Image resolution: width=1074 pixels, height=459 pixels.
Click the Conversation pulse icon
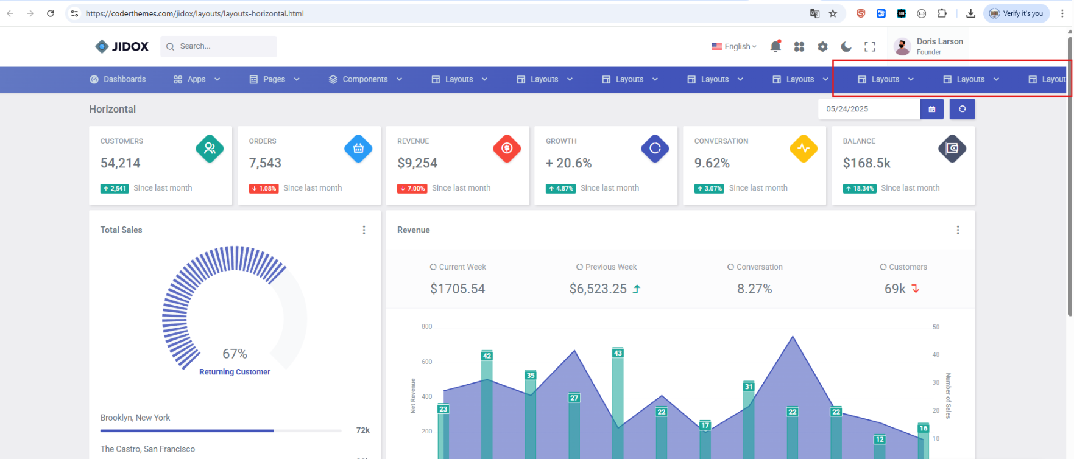804,149
